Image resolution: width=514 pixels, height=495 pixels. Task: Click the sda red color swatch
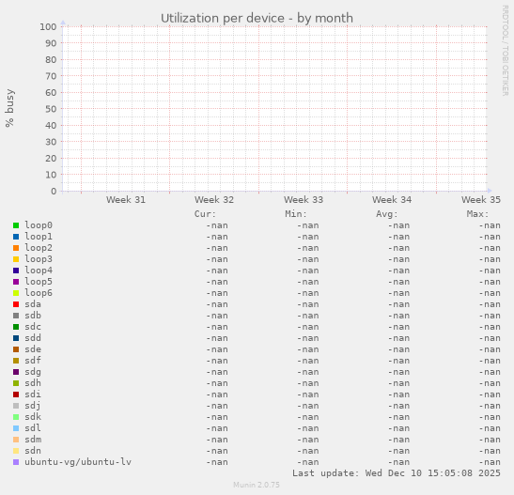pos(16,304)
